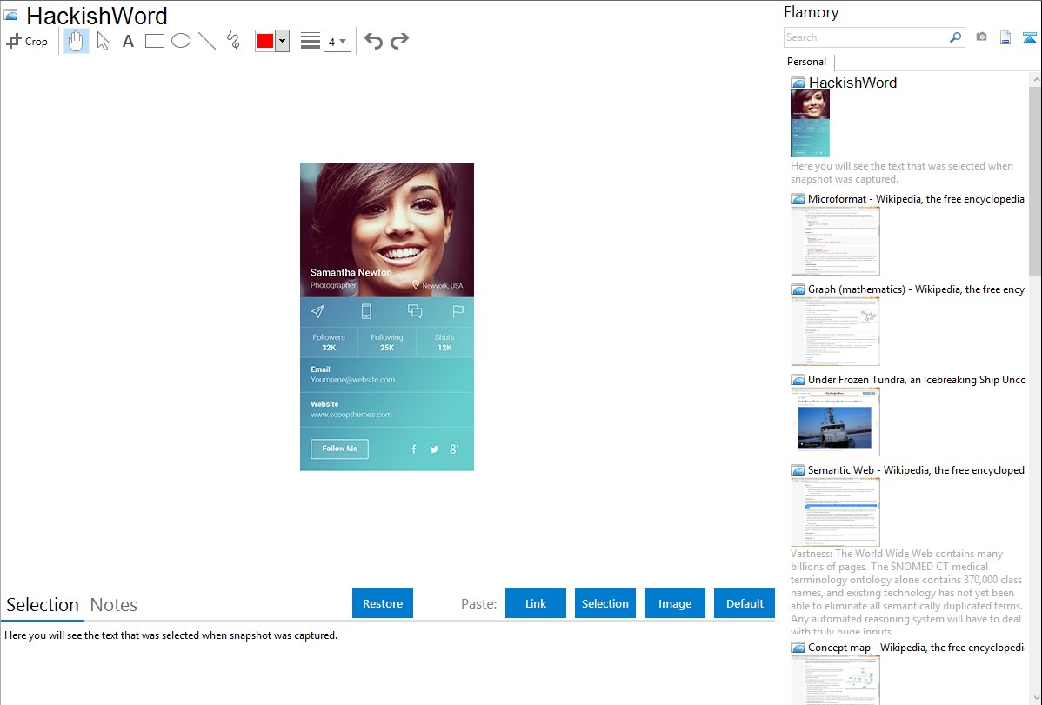Open the line thickness dropdown showing 4
Screen dimensions: 1042x705
[337, 41]
